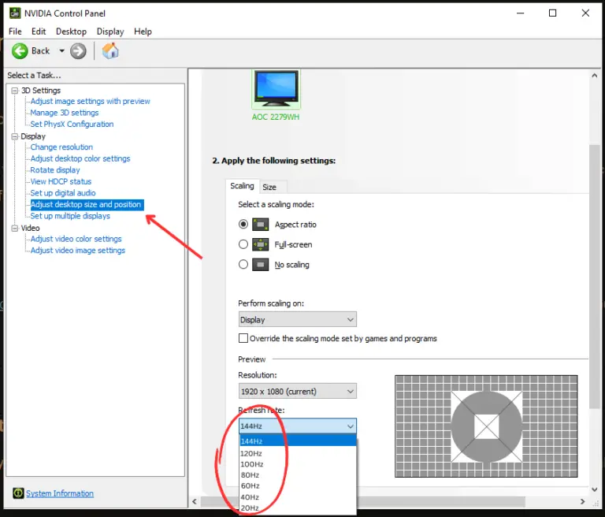
Task: Select the No scaling radio button
Action: (x=243, y=265)
